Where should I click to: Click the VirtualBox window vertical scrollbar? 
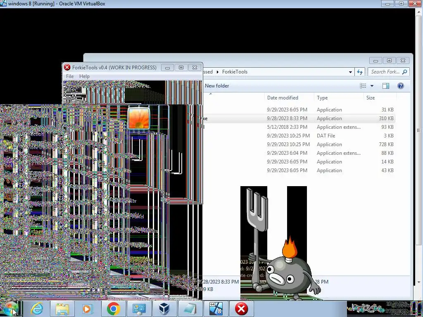point(419,130)
